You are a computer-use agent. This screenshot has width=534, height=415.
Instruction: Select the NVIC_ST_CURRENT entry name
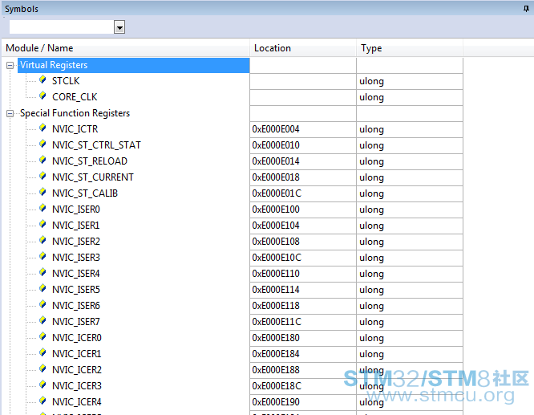click(93, 177)
